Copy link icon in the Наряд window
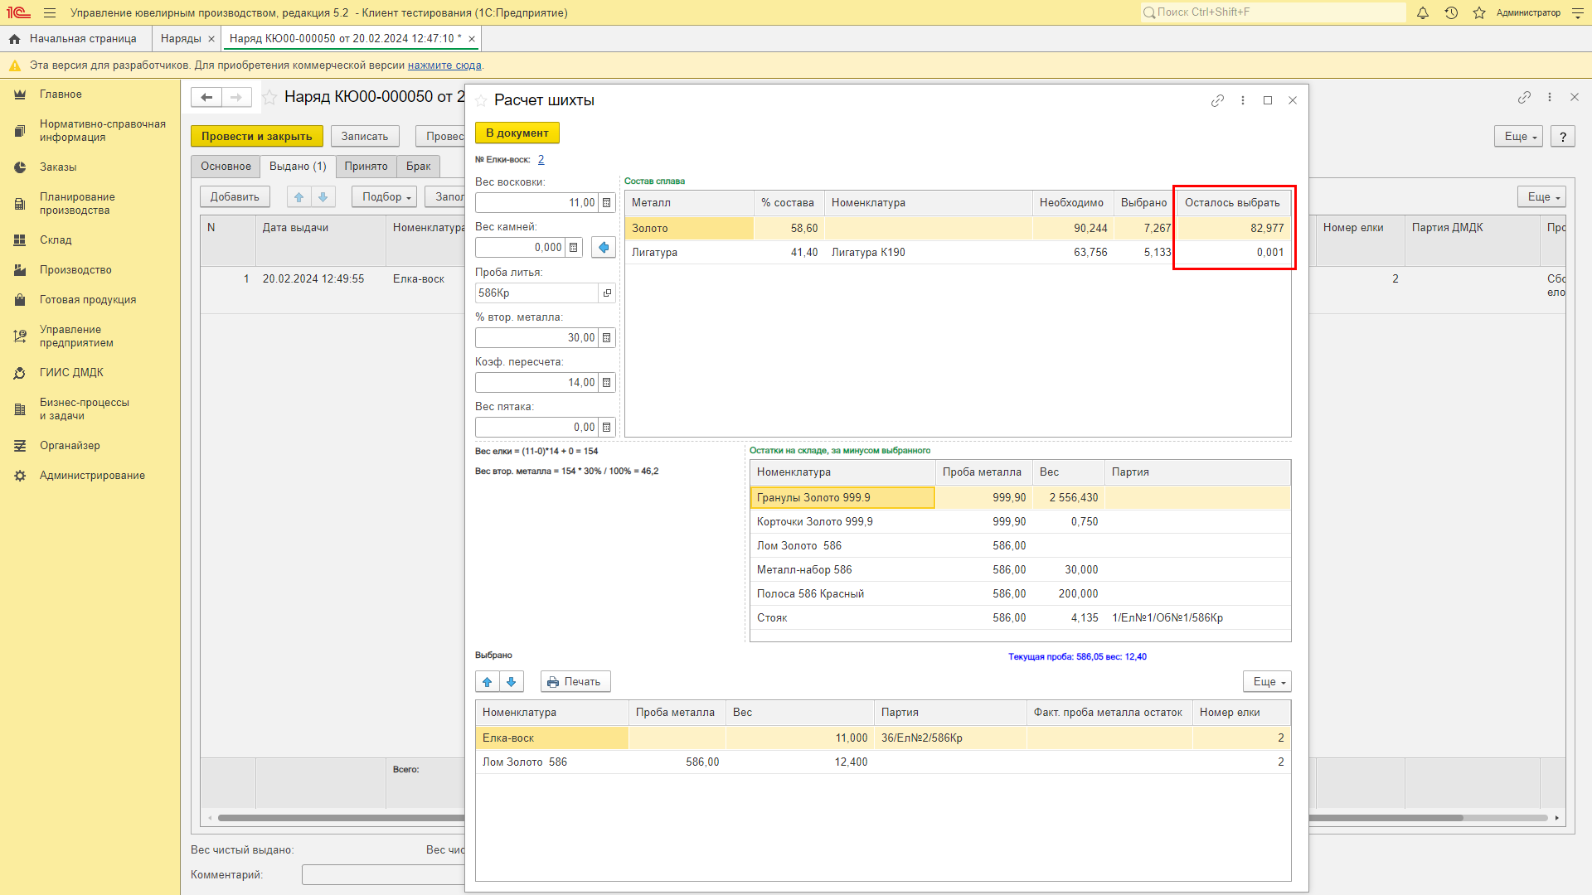This screenshot has width=1592, height=895. point(1524,97)
